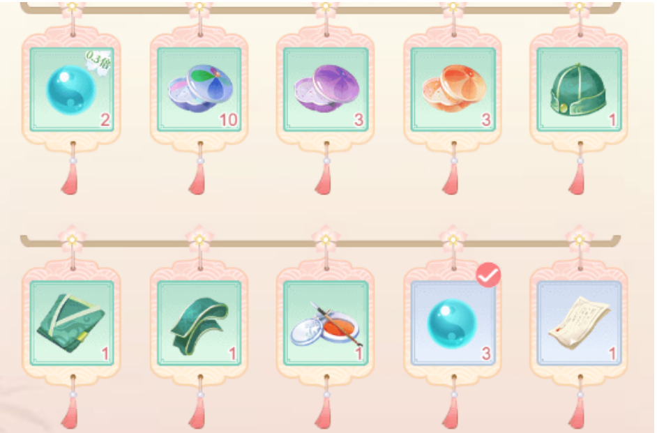657x433 pixels.
Task: Click quantity 3 on the purple compact
Action: 358,120
